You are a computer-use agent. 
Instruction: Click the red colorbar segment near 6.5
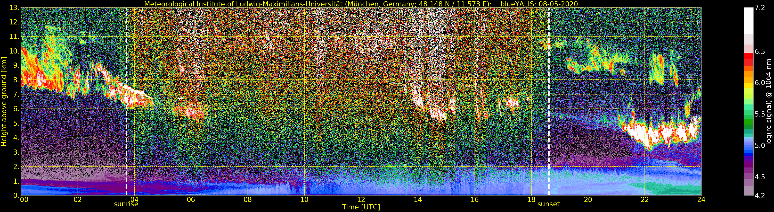click(748, 56)
